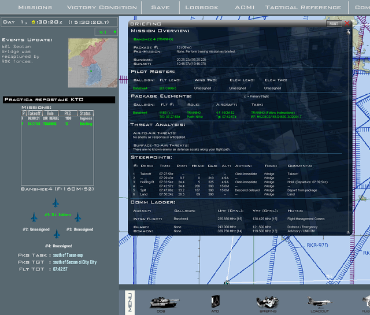Open the time acceleration x1 dropdown
The width and height of the screenshot is (370, 315).
(x=106, y=32)
